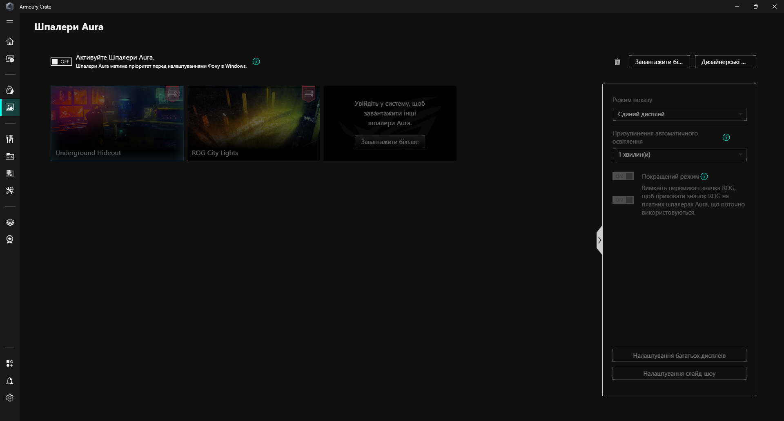Click the Дизайнерські ... button

725,62
